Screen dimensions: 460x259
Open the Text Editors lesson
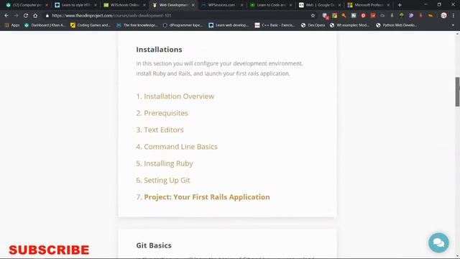coord(164,129)
